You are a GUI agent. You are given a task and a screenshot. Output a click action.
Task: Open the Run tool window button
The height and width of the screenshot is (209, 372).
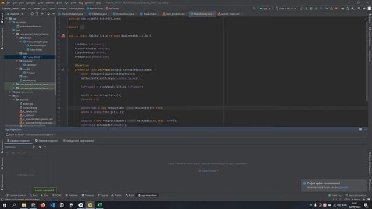[x=45, y=196]
